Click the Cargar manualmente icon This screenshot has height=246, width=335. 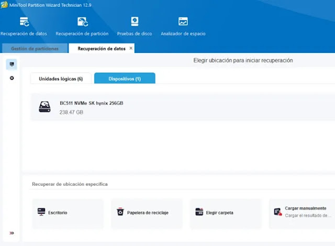pyautogui.click(x=278, y=212)
